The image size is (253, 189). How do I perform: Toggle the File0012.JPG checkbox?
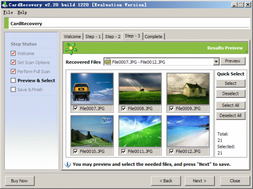(x=171, y=151)
